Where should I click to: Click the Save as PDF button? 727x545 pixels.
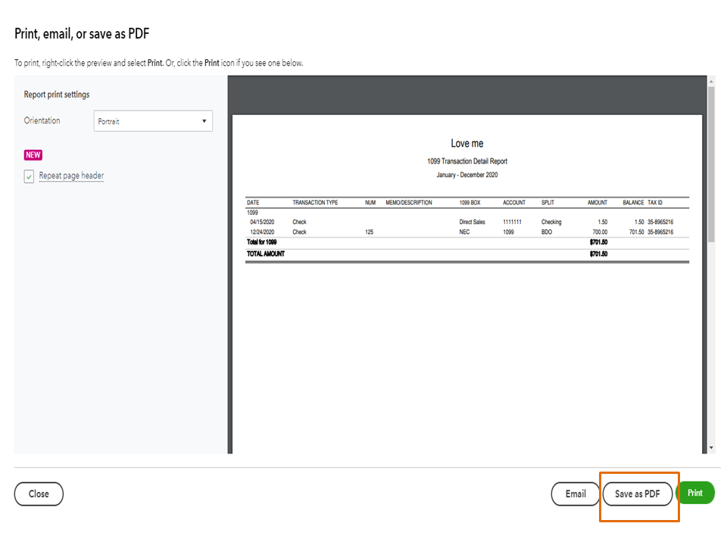[638, 494]
